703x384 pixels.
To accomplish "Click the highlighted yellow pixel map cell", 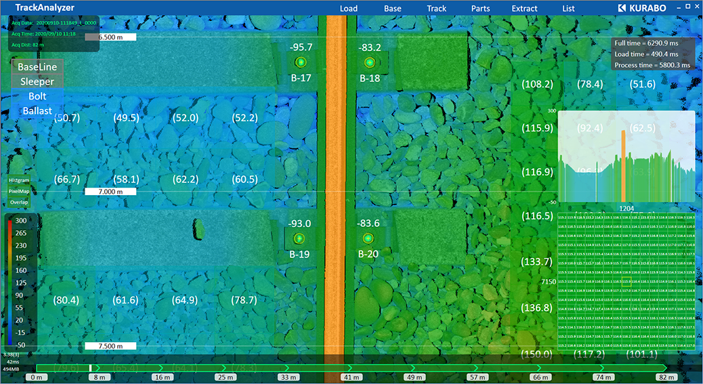I will (x=626, y=282).
